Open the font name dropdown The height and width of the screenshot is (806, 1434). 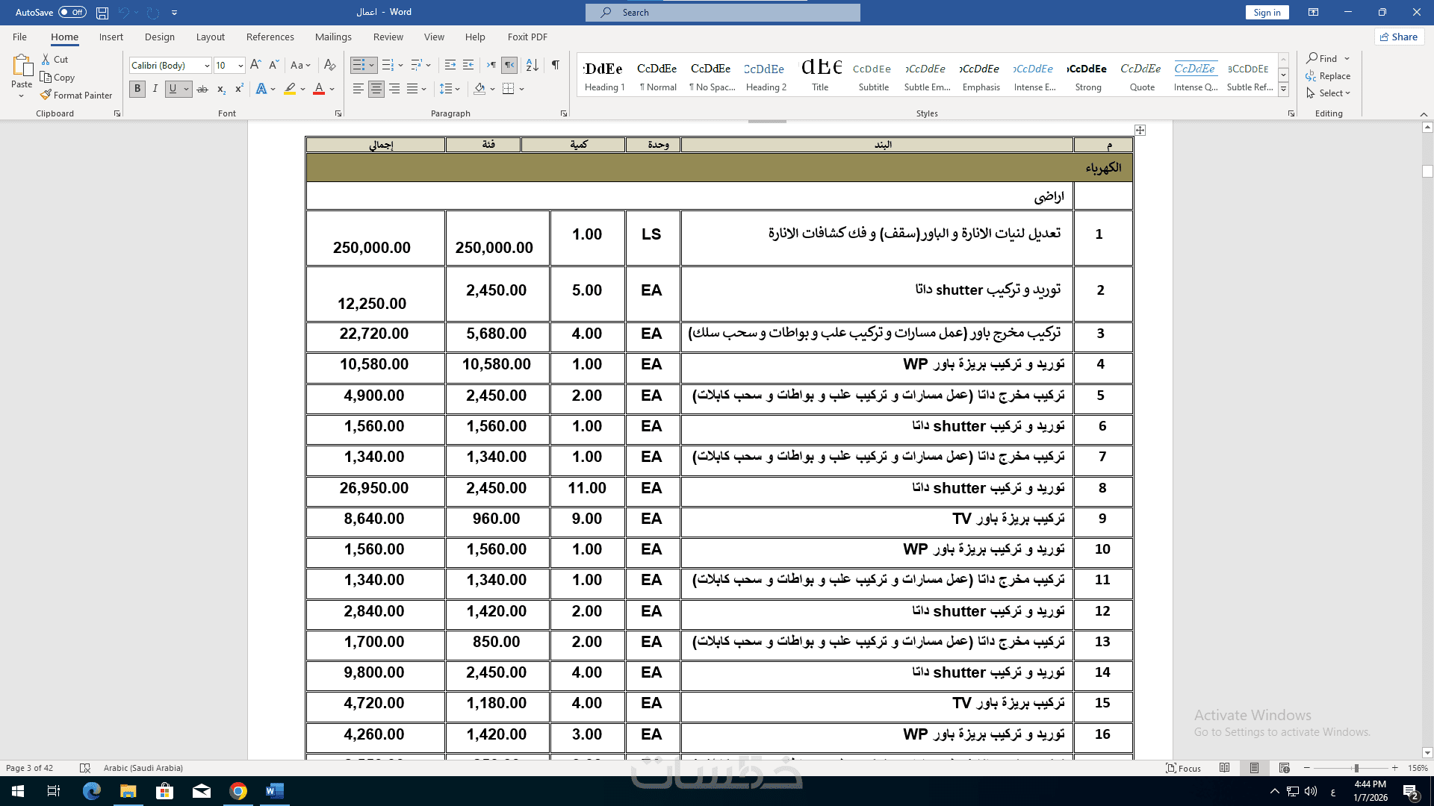click(x=207, y=66)
